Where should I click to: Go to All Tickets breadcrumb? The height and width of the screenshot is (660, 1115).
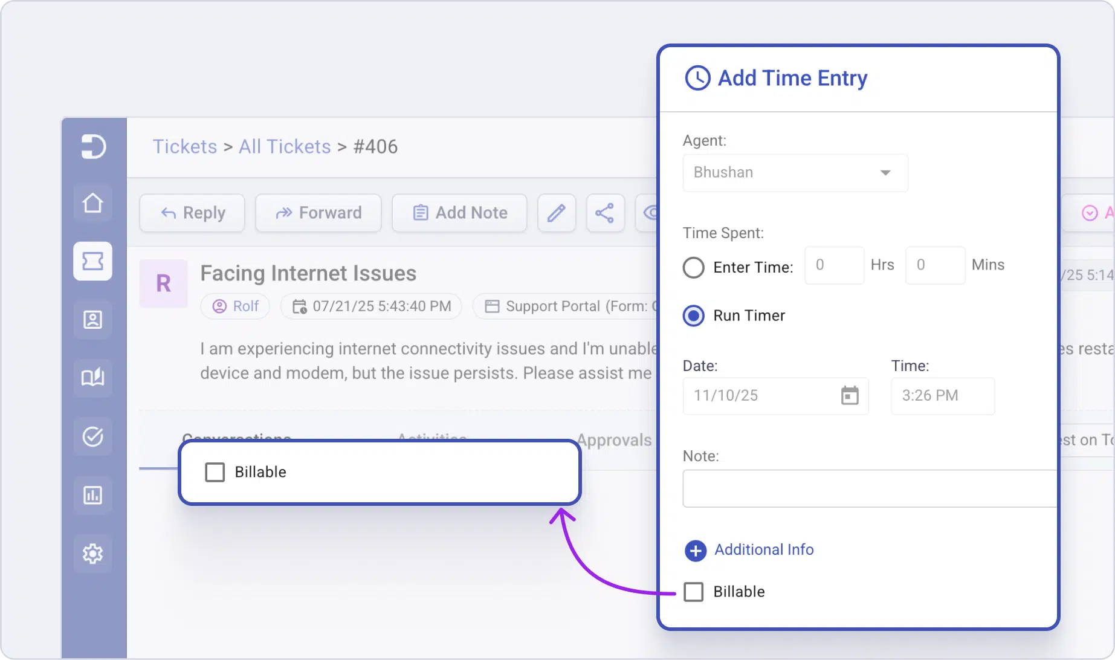tap(285, 147)
